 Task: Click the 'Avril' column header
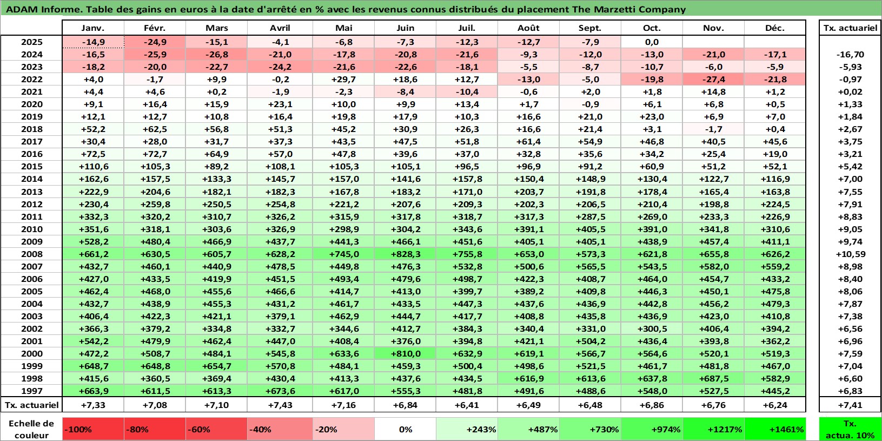point(280,28)
